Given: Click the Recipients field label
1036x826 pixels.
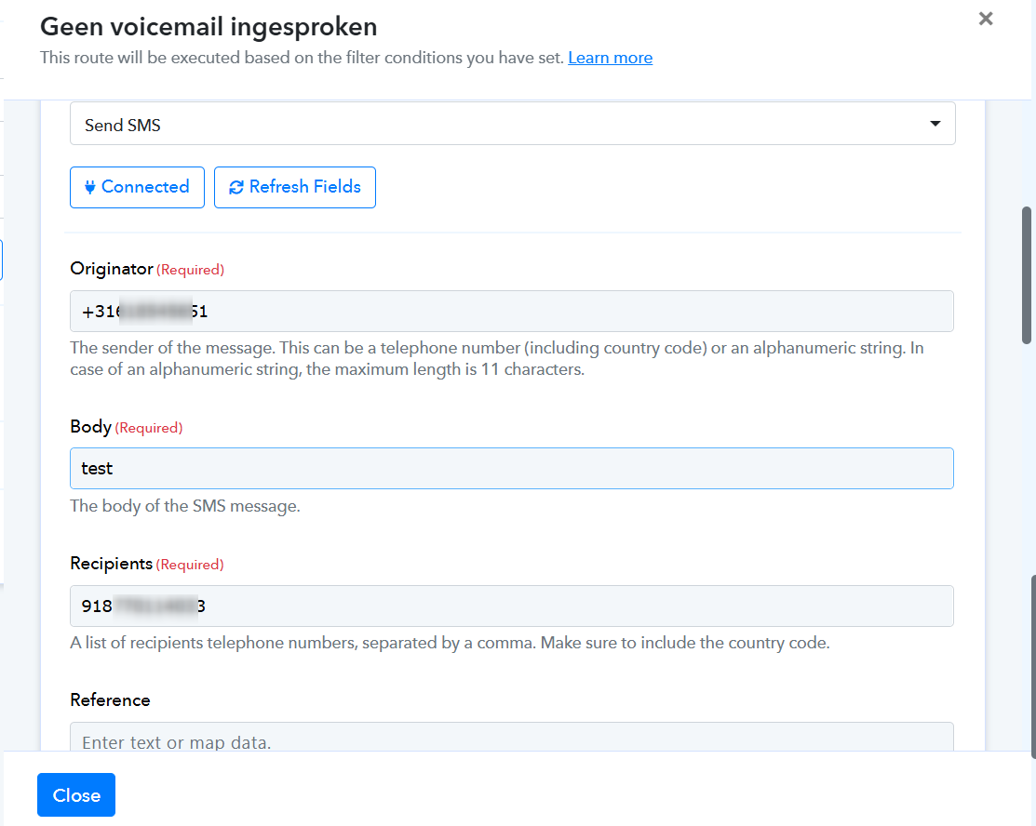Looking at the screenshot, I should [x=111, y=564].
